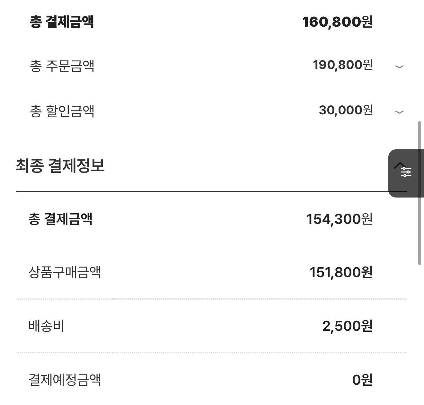The height and width of the screenshot is (405, 424).
Task: Click the vertical scrollbar thumb
Action: [x=420, y=193]
